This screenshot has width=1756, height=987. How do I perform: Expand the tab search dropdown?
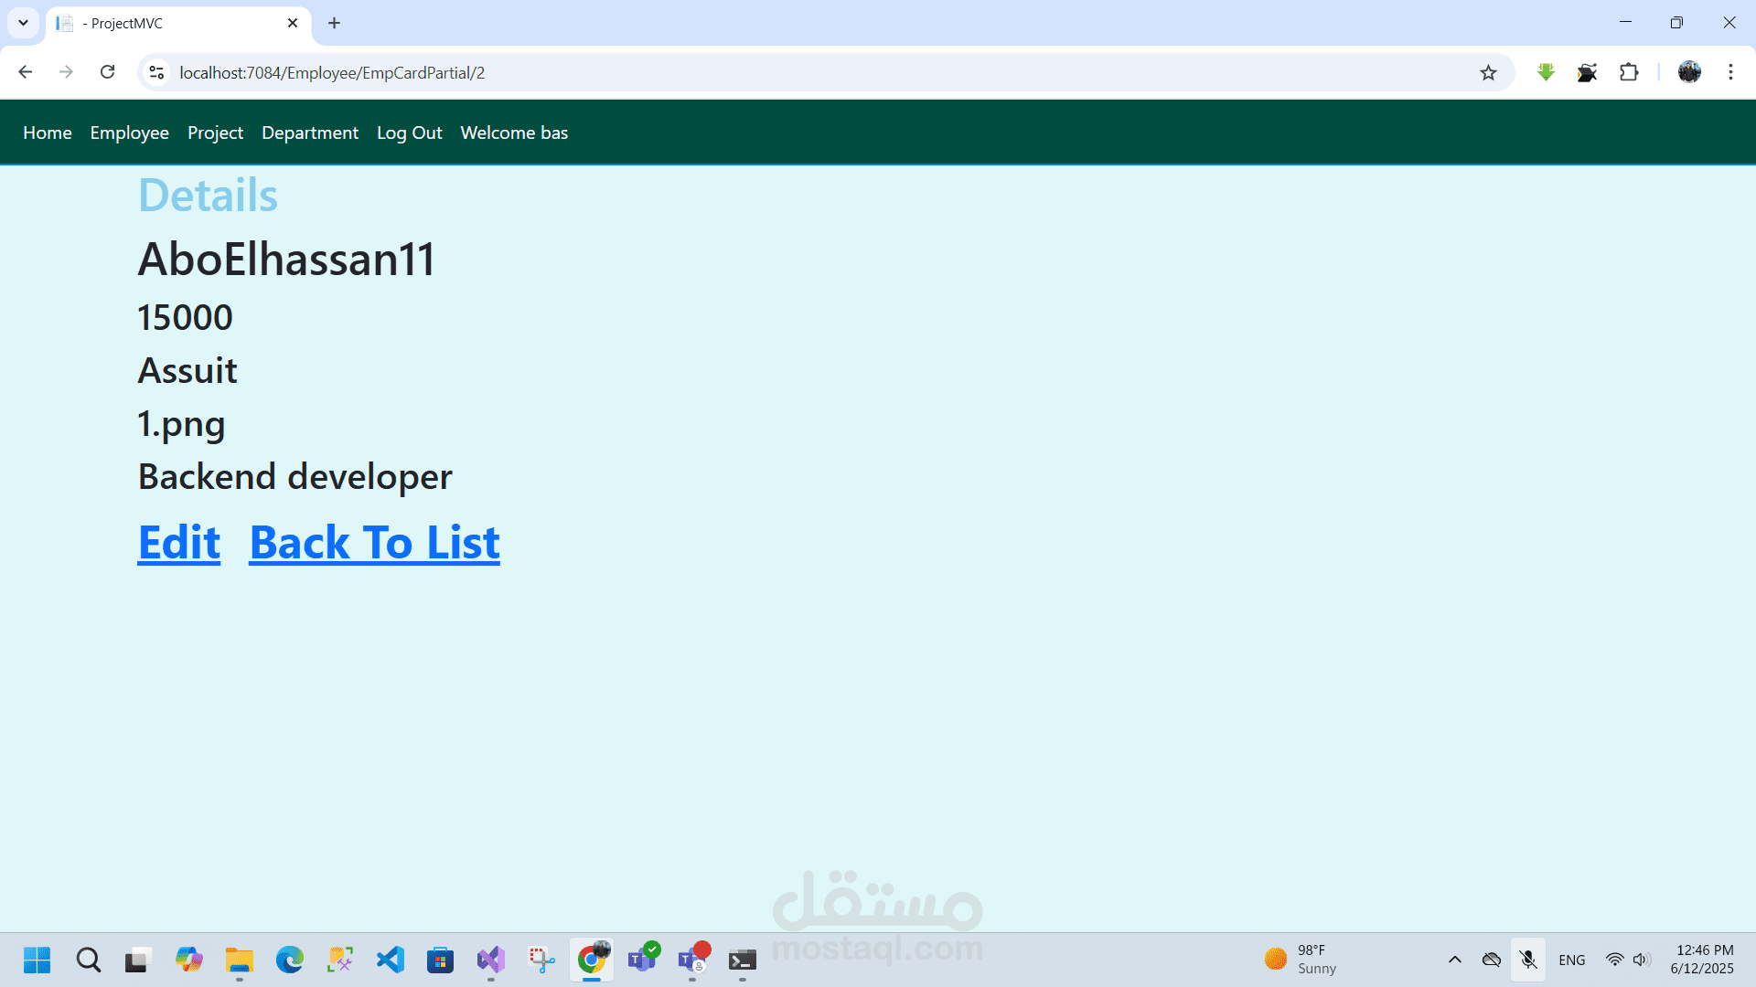[23, 23]
